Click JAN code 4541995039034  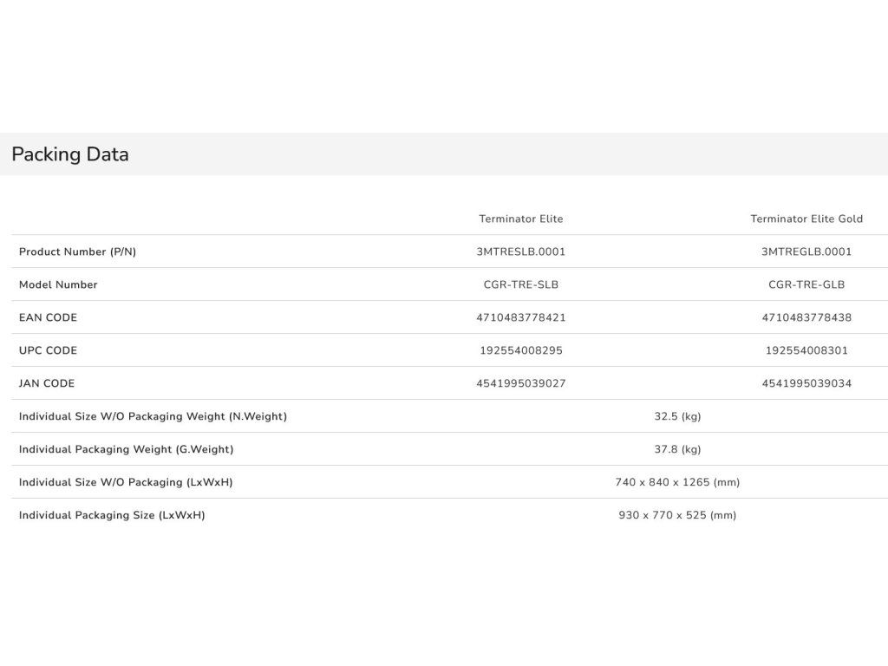[x=806, y=383]
